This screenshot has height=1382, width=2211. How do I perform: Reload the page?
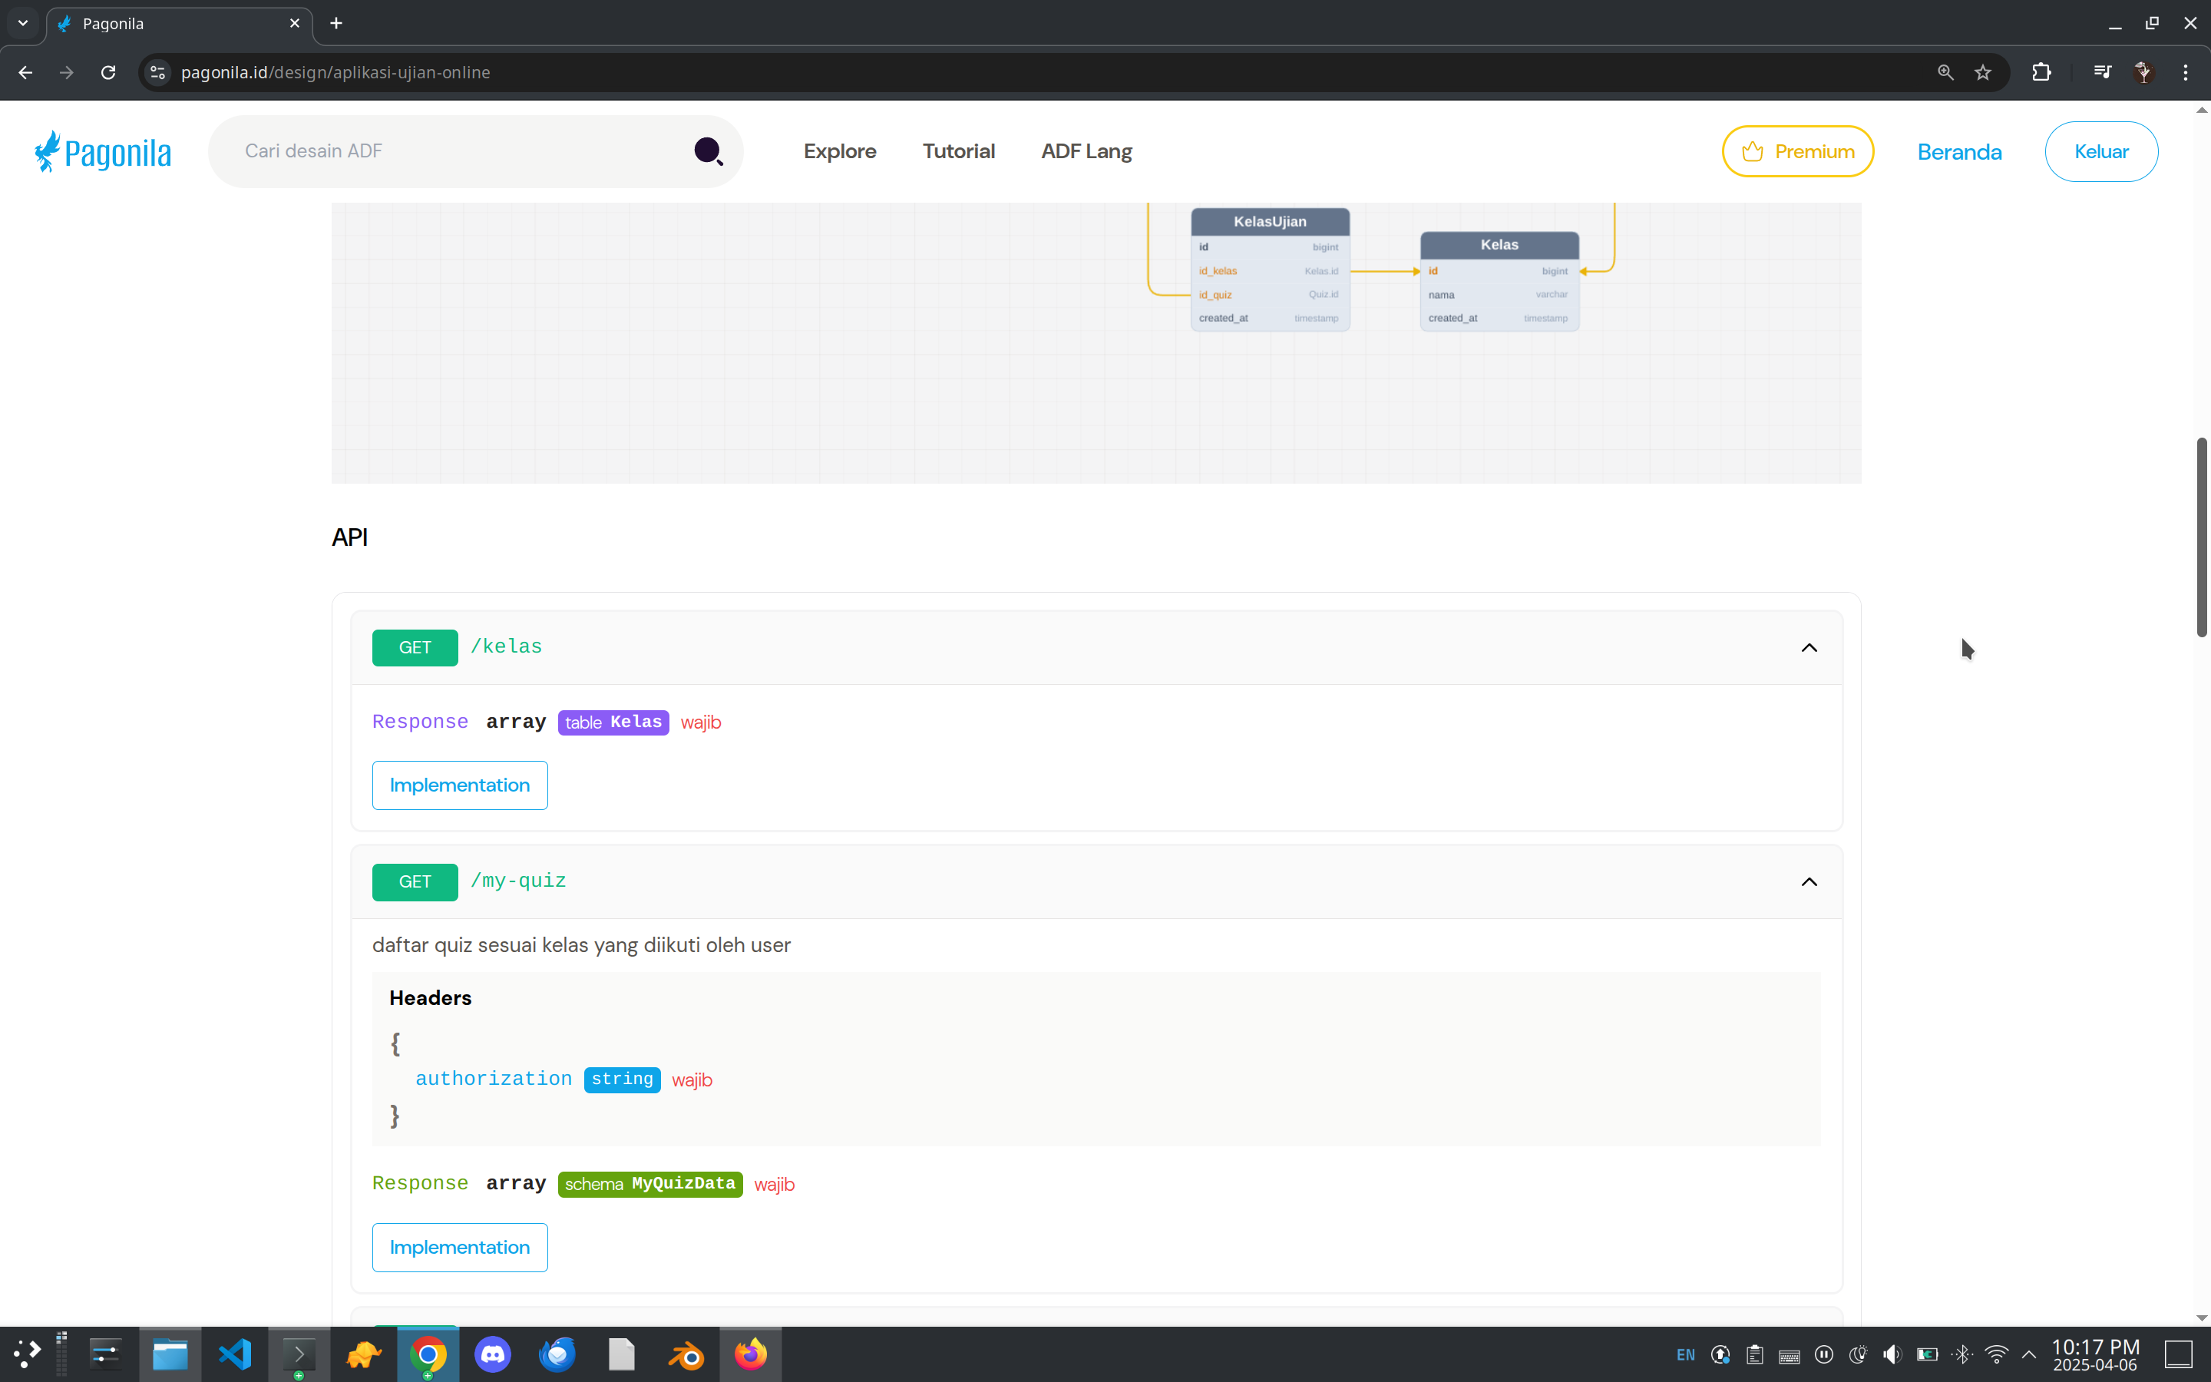click(107, 72)
